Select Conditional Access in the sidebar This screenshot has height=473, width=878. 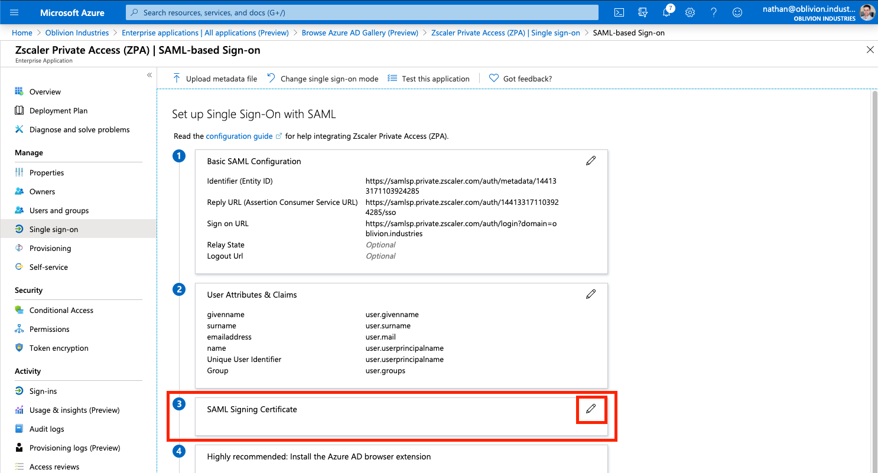(x=61, y=311)
